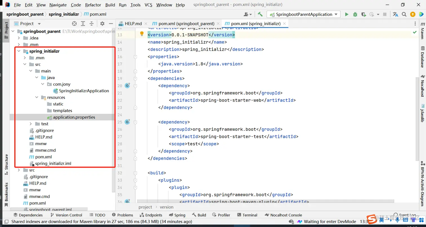Open Structure tool window

tap(6, 165)
